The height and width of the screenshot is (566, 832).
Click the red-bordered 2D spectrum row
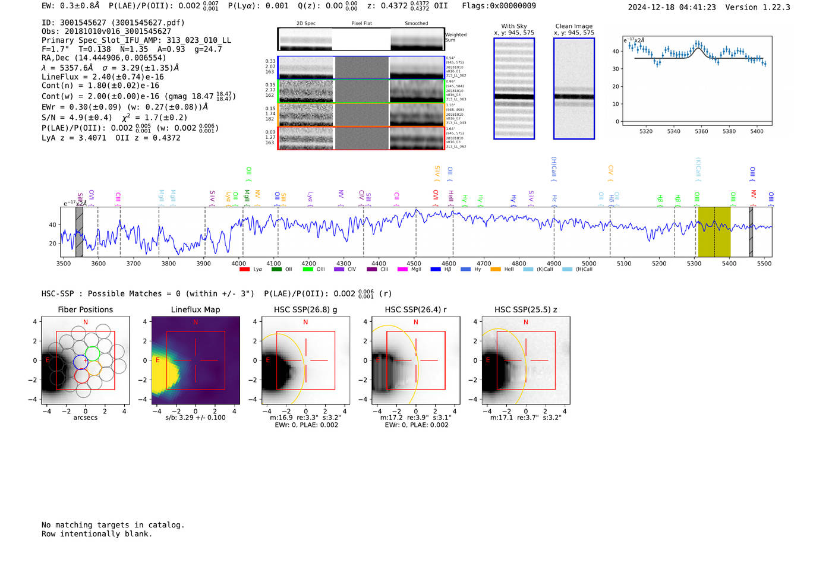click(x=361, y=138)
